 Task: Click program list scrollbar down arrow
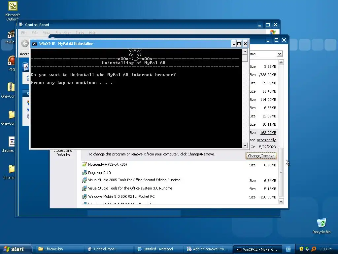[281, 201]
